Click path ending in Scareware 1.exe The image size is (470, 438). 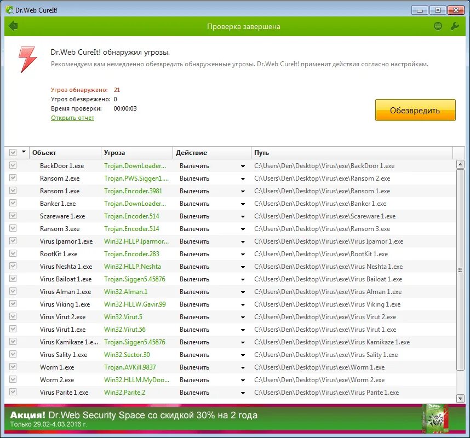tap(325, 216)
